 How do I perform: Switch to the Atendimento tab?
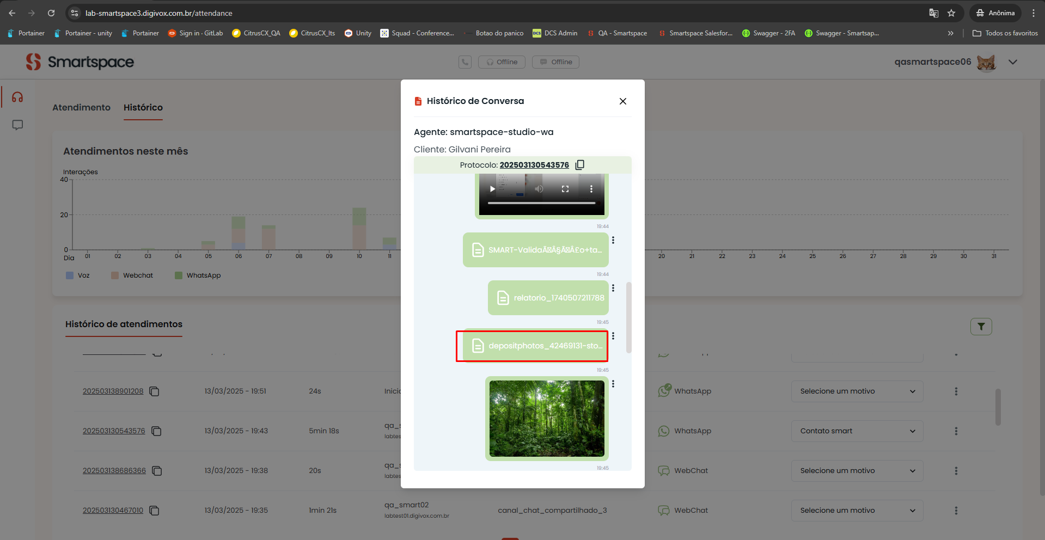click(x=81, y=108)
